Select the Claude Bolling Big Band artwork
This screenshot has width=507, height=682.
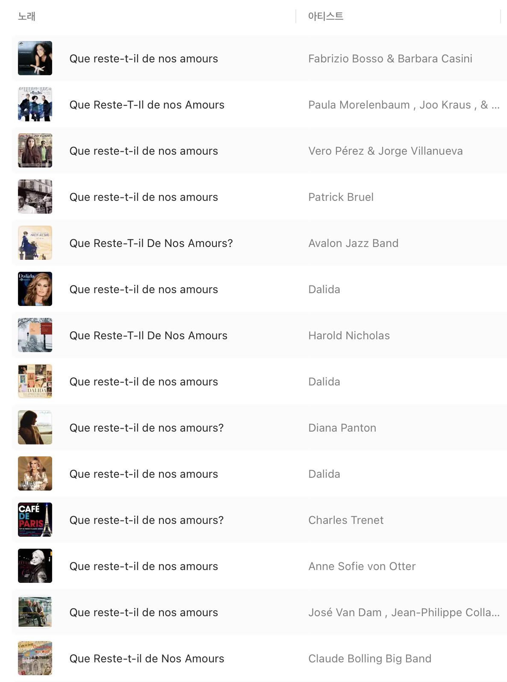pyautogui.click(x=35, y=658)
